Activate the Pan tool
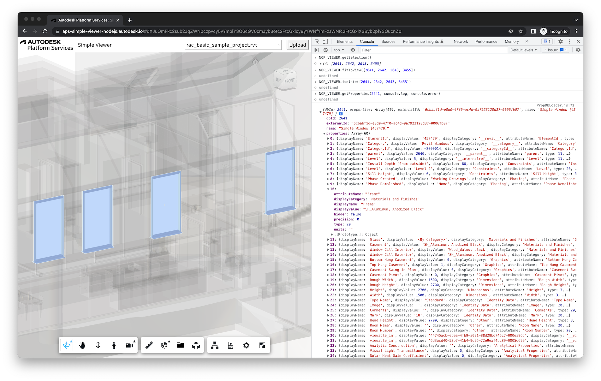Viewport: 601px width, 381px height. (82, 345)
